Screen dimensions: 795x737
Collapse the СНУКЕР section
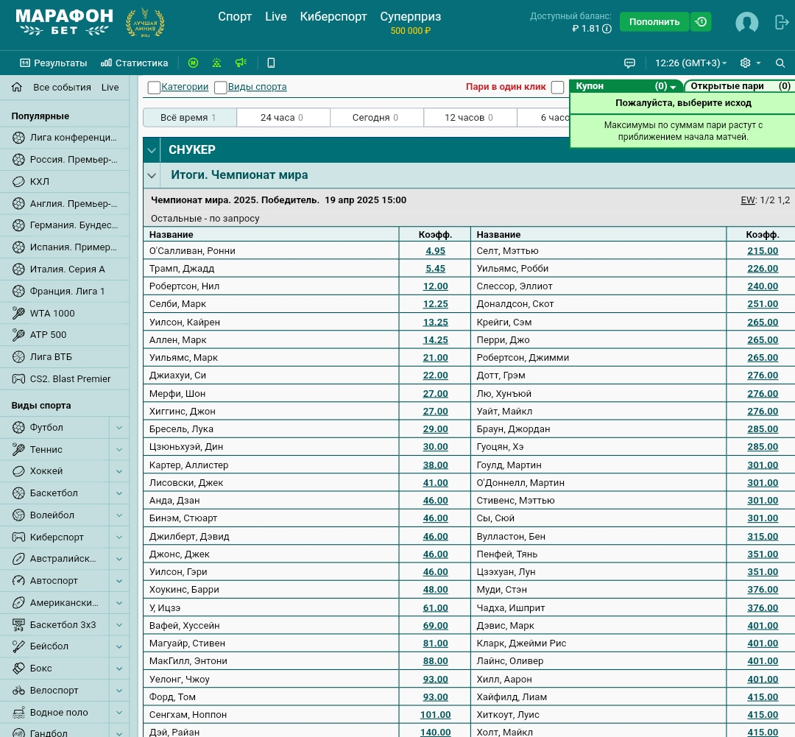click(x=152, y=150)
